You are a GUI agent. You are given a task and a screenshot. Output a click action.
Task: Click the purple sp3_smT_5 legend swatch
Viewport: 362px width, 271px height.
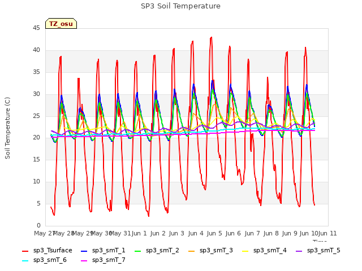point(299,251)
